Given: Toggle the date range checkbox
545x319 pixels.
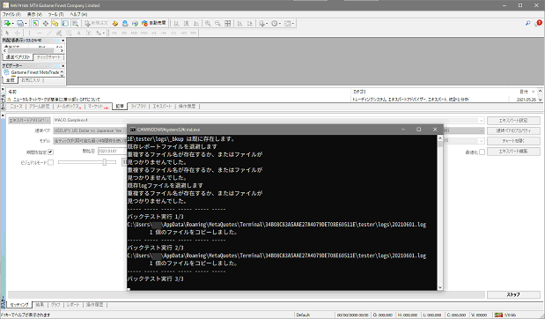Looking at the screenshot, I should tap(50, 152).
